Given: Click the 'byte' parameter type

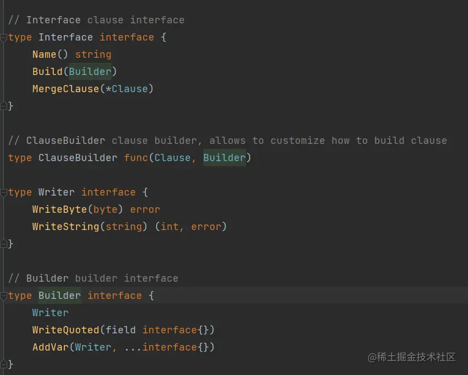Looking at the screenshot, I should click(105, 209).
